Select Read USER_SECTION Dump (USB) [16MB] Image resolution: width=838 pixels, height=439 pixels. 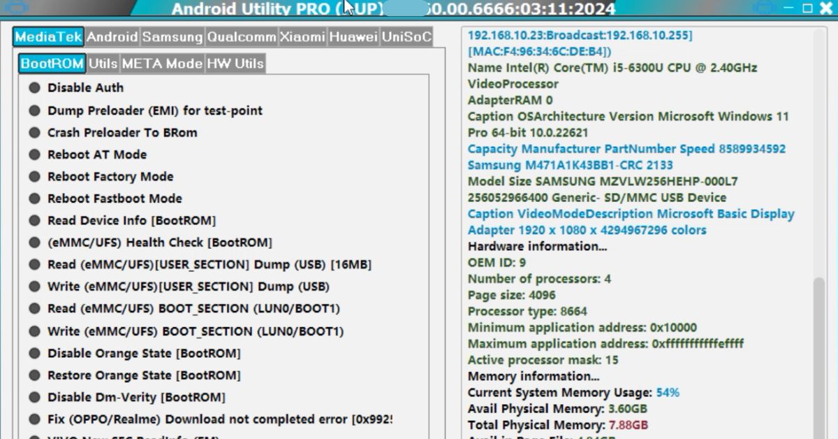pyautogui.click(x=200, y=265)
